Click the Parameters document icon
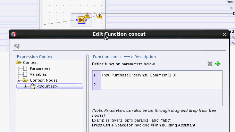 (25, 68)
